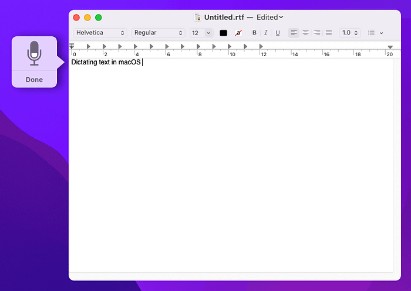
Task: Click the list bullets icon
Action: coord(371,33)
